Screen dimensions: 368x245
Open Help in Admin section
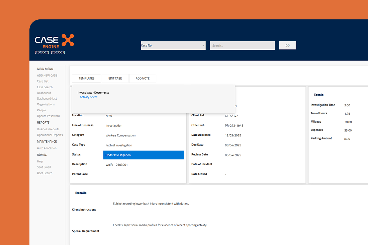pyautogui.click(x=40, y=161)
